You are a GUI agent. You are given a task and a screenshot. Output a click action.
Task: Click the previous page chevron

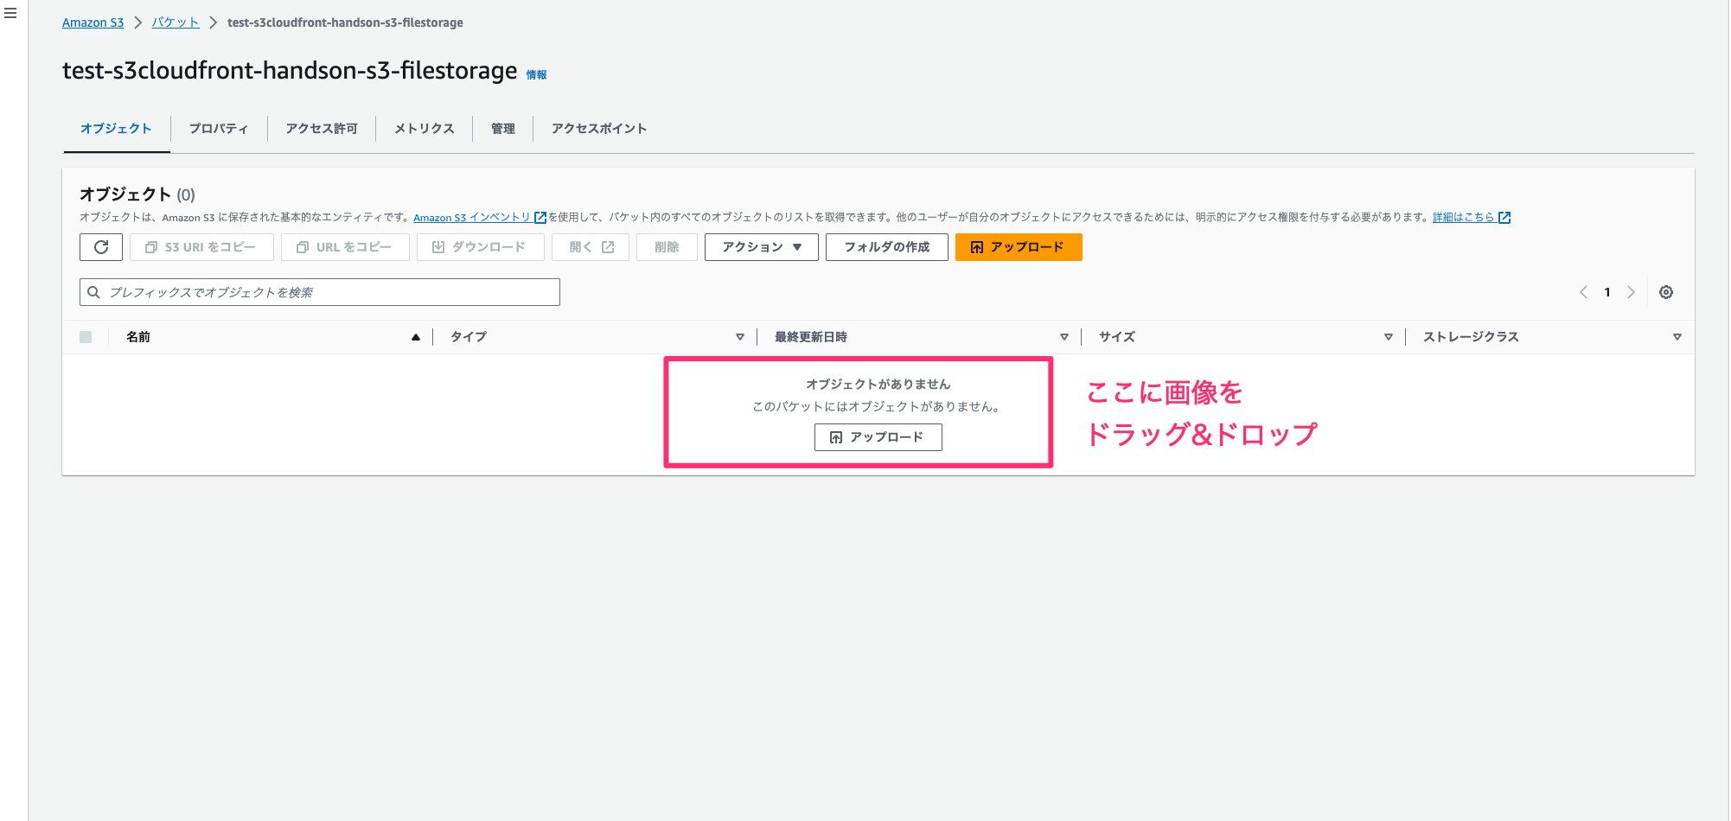pos(1582,292)
